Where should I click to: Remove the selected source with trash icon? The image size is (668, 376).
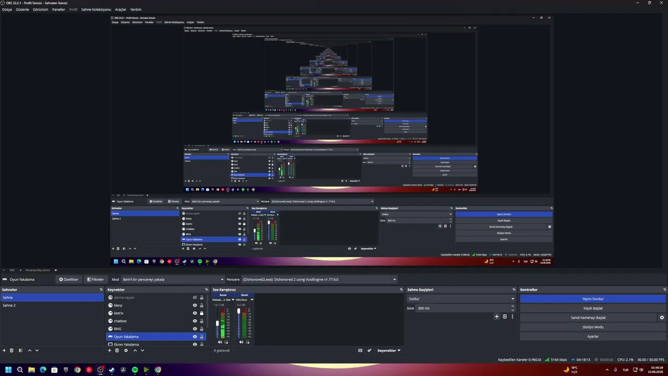(117, 350)
